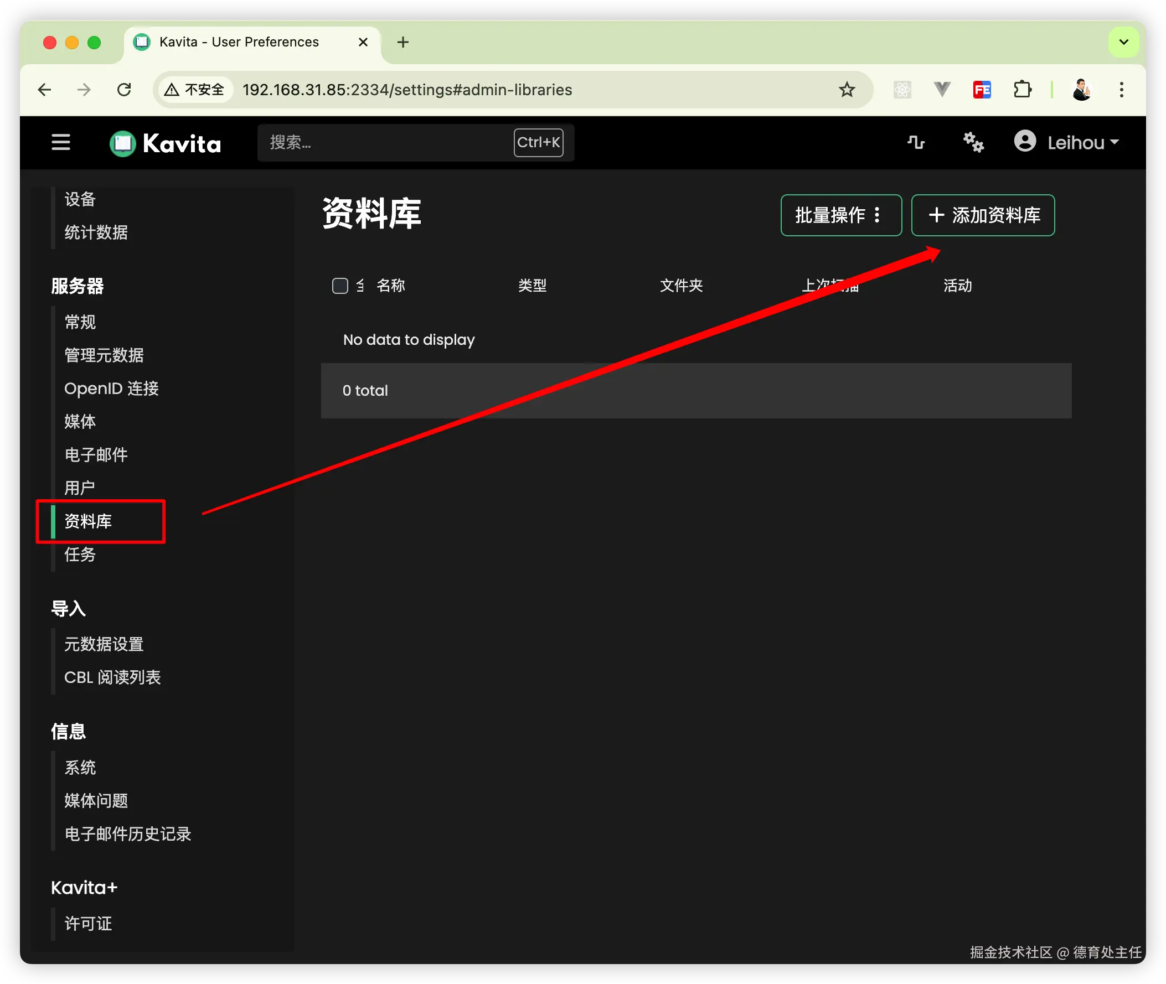Bookmark this page with the star icon
This screenshot has width=1166, height=984.
[x=847, y=90]
